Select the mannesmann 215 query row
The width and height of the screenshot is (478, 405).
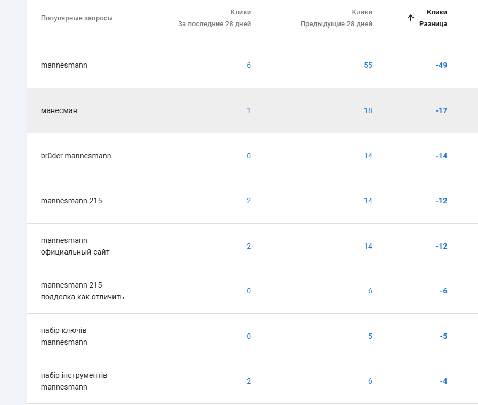(71, 201)
